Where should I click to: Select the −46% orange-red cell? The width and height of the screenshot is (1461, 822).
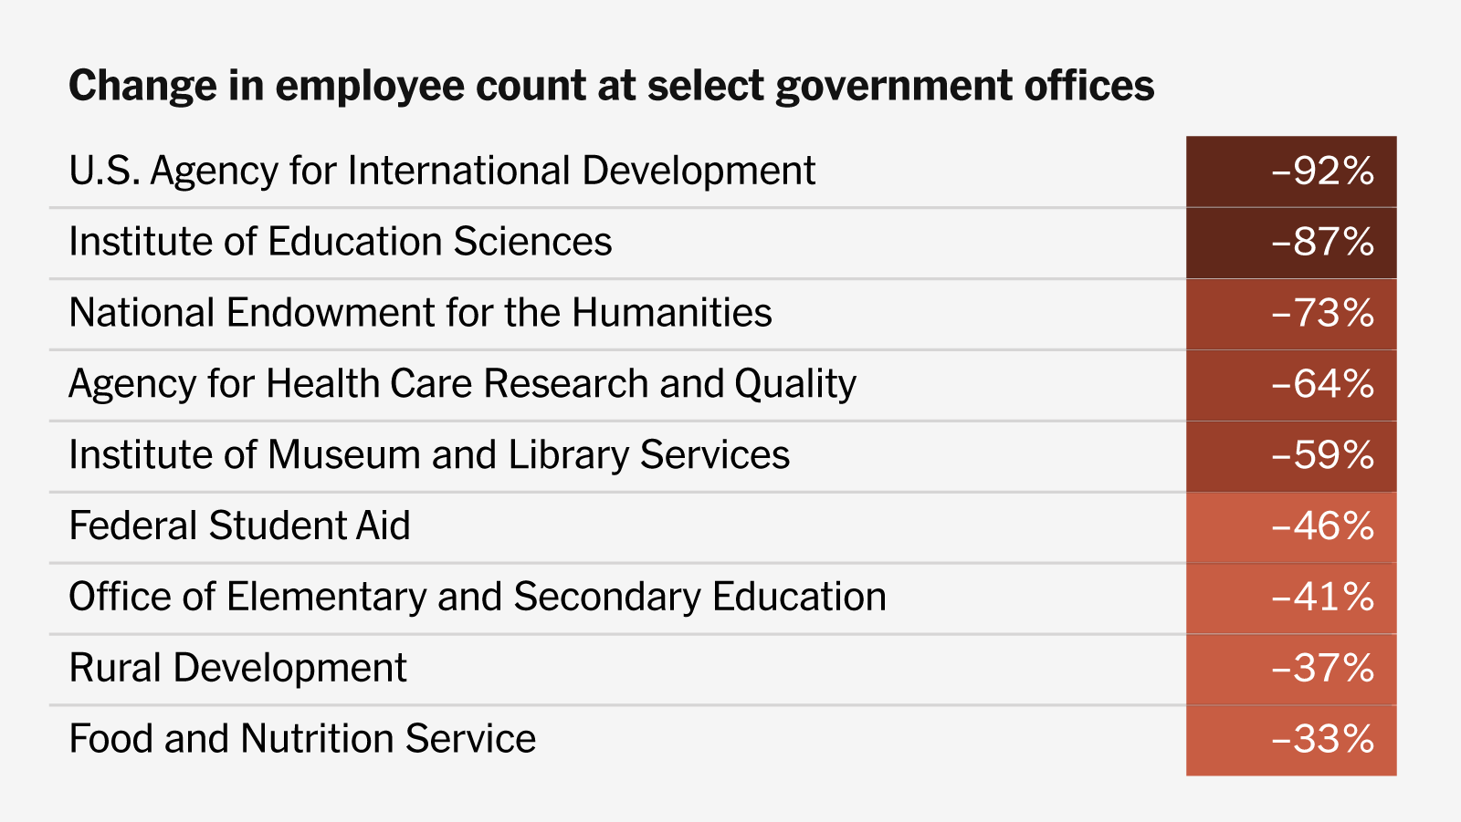click(x=1291, y=527)
